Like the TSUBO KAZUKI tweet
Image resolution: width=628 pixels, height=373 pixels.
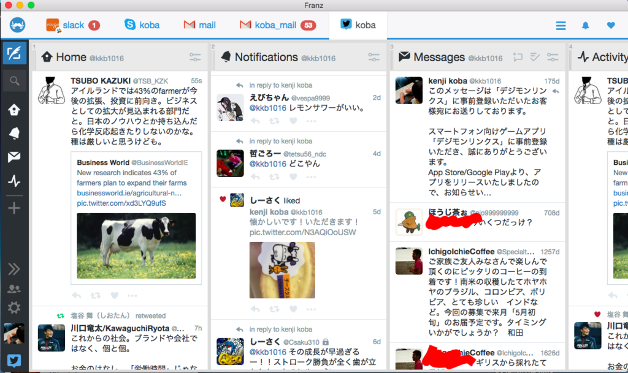click(x=115, y=296)
